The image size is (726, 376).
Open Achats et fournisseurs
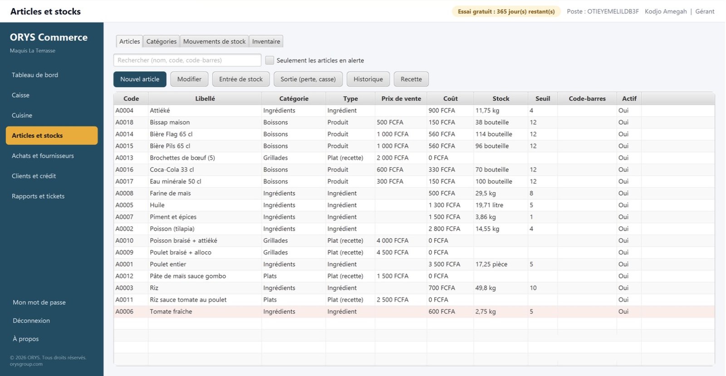(x=52, y=156)
